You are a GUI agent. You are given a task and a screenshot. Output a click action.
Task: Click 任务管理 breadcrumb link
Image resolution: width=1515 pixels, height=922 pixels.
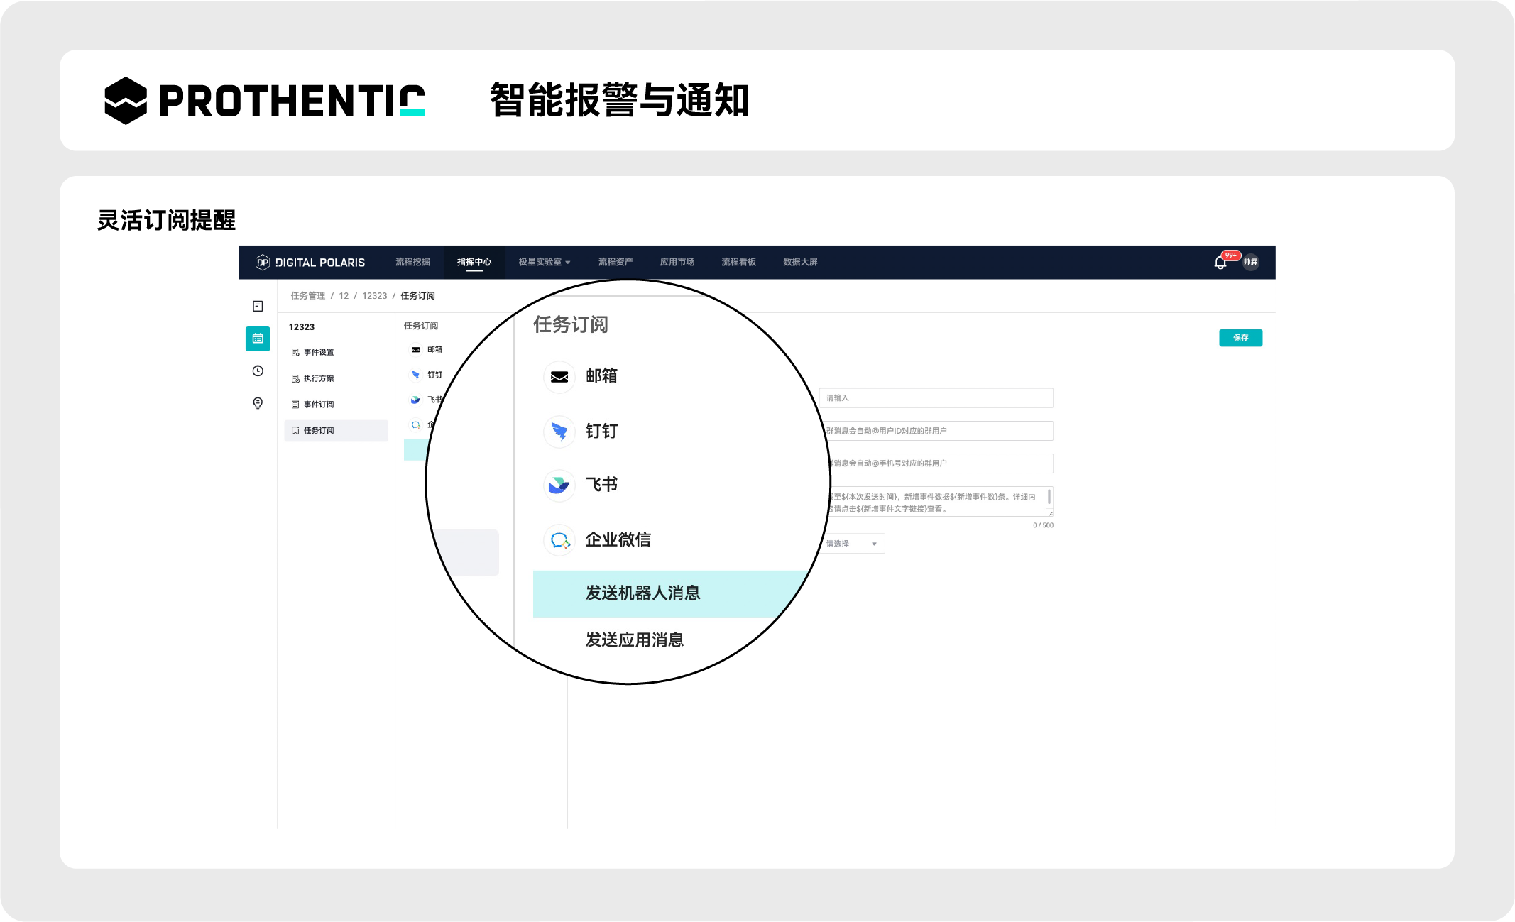(x=307, y=296)
